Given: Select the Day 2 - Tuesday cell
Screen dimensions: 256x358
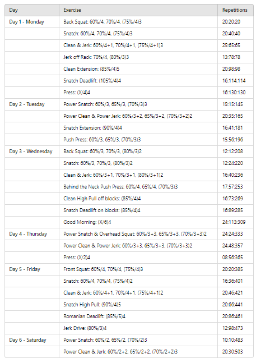Looking at the screenshot, I should tap(32, 104).
